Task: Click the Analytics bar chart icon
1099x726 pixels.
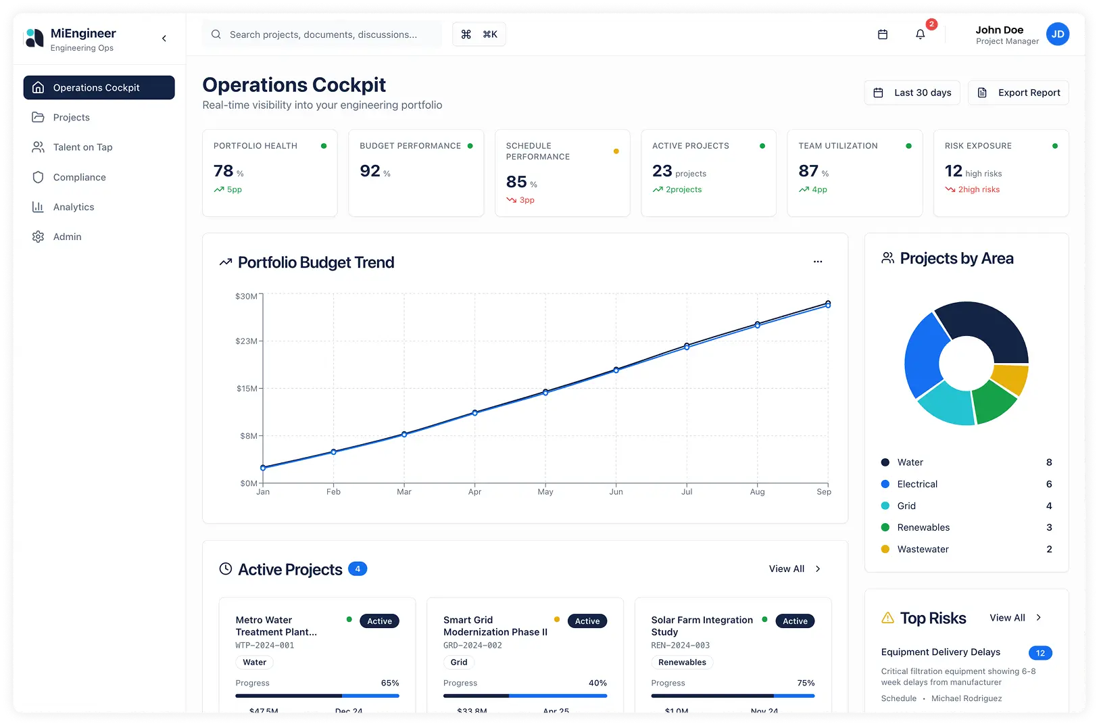Action: [x=39, y=207]
